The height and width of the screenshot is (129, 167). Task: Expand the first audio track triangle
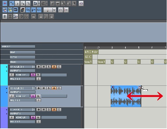7,67
